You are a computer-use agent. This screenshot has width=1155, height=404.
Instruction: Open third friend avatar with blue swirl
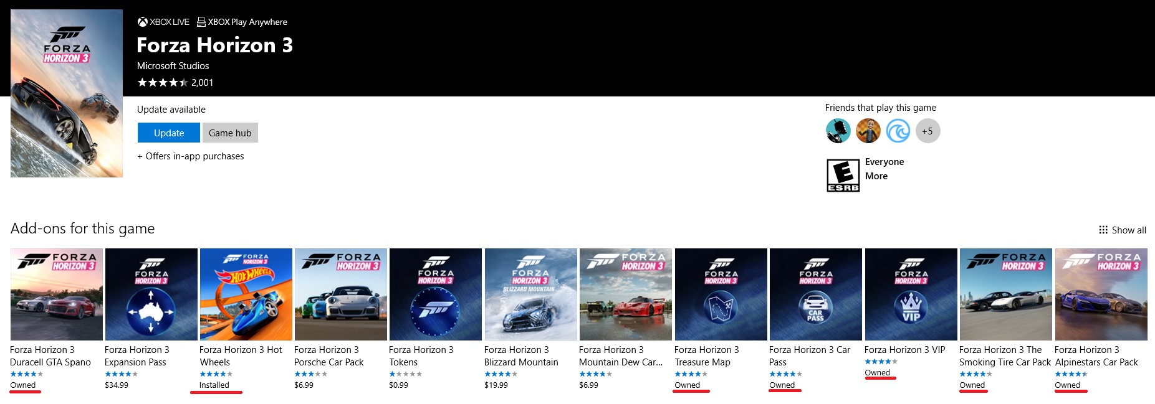pyautogui.click(x=898, y=131)
